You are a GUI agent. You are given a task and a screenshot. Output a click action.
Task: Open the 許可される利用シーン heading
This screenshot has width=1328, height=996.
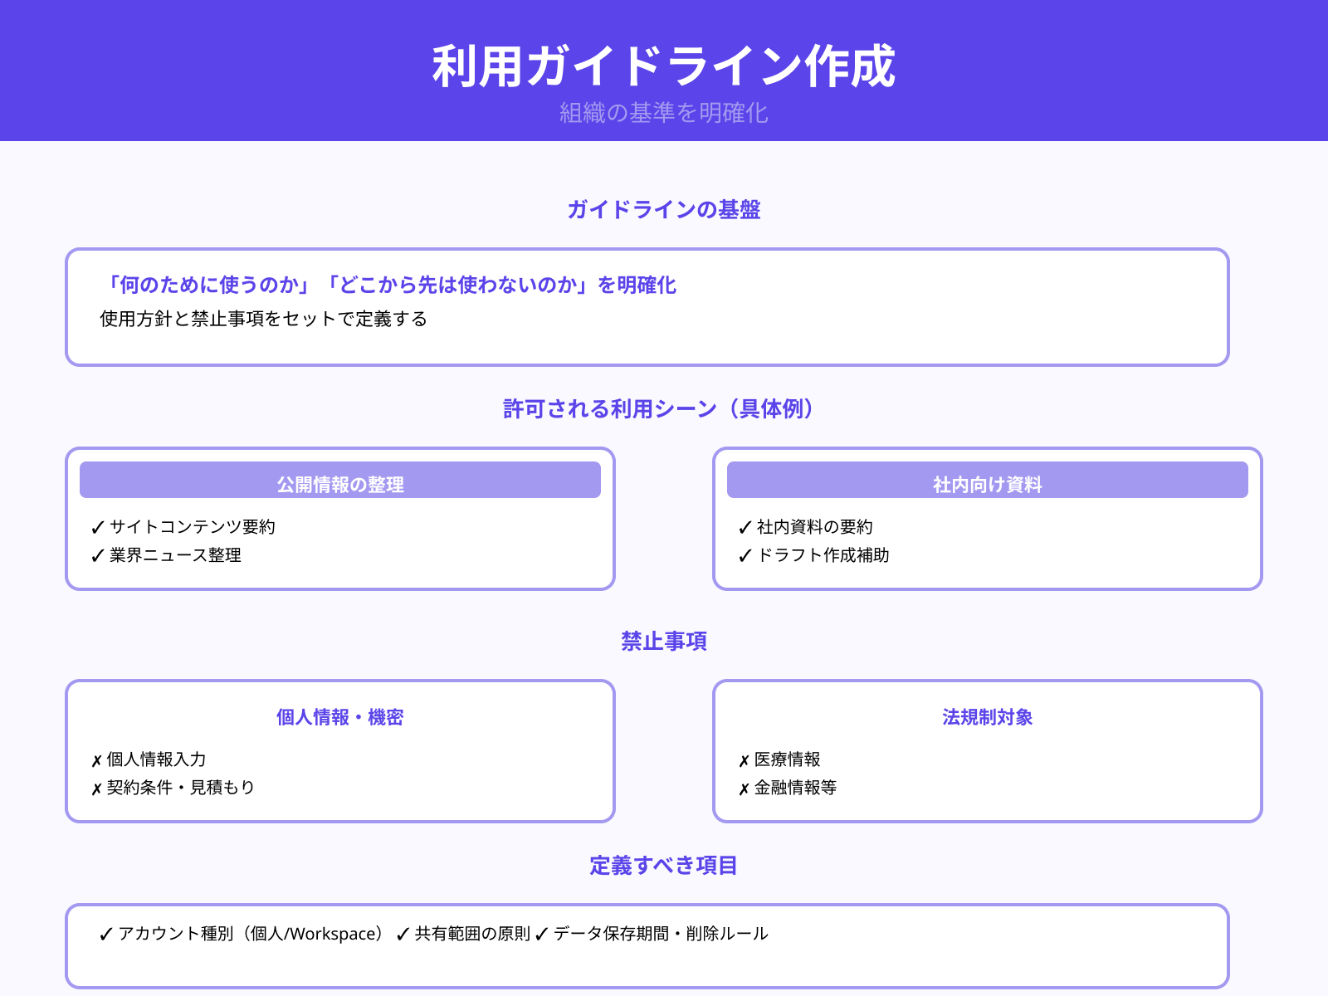point(658,408)
